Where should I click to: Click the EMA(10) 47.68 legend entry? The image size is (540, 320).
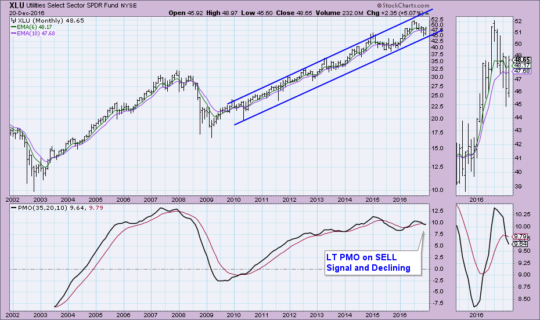(36, 34)
